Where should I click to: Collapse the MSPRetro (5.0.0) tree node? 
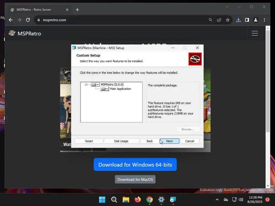tap(86, 84)
